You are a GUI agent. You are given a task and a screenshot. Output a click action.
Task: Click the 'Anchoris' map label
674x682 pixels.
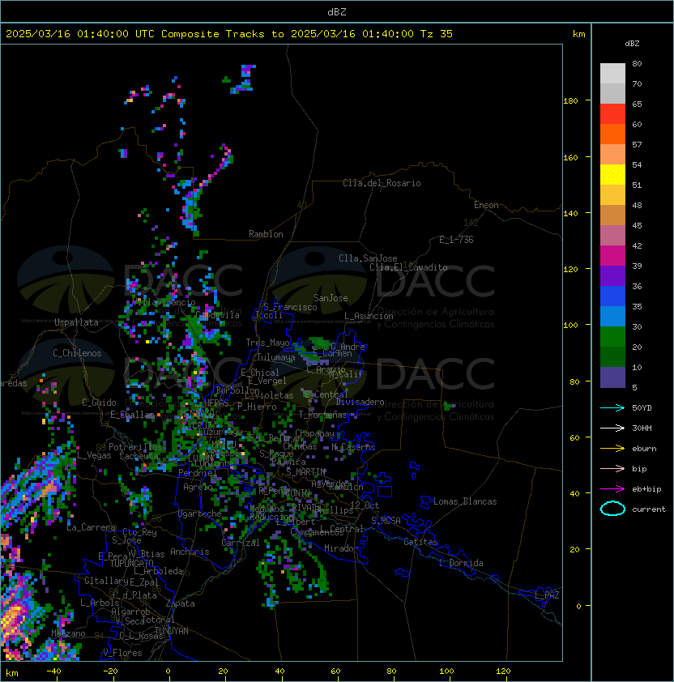click(x=190, y=552)
